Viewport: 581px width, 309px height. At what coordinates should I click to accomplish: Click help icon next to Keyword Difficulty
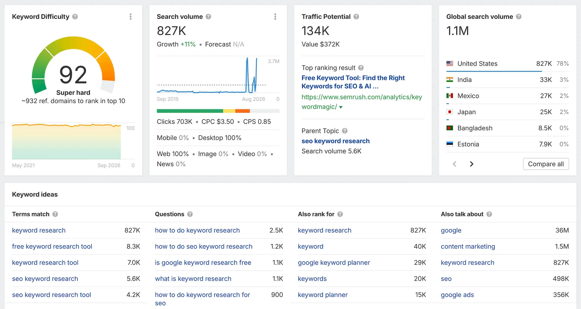[x=75, y=17]
